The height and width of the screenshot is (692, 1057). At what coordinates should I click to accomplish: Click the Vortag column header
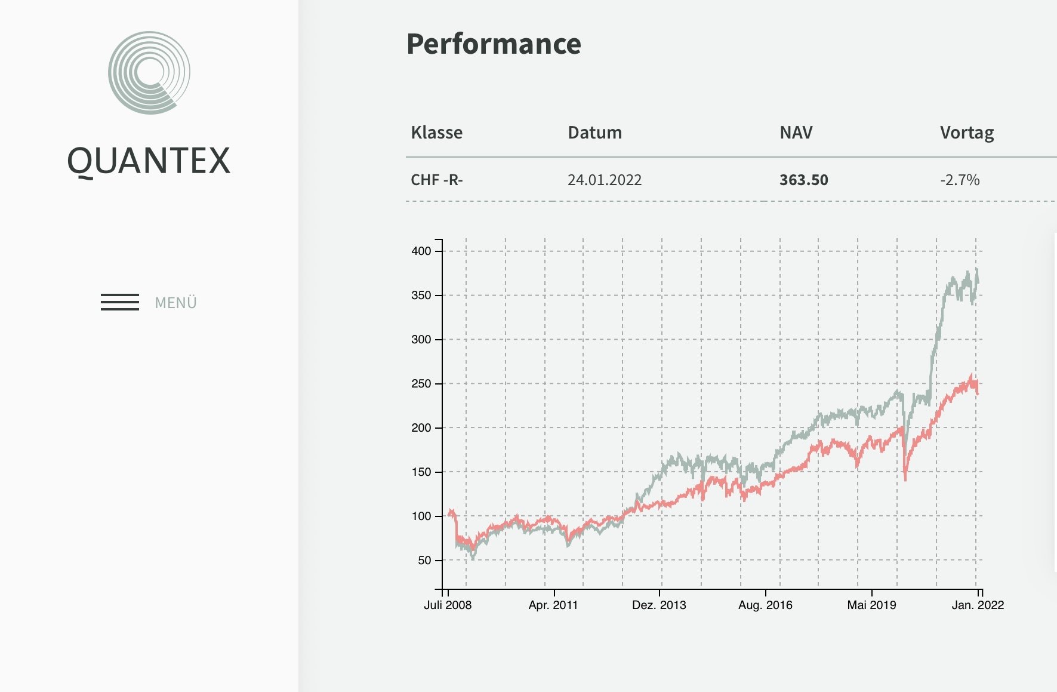click(966, 133)
